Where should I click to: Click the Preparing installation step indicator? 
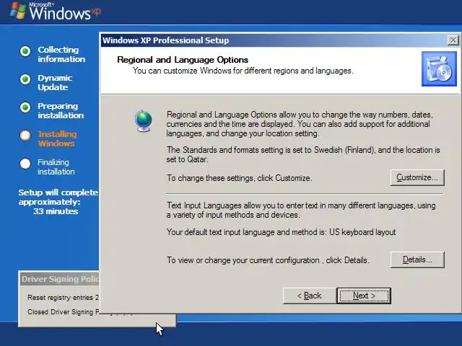25,107
